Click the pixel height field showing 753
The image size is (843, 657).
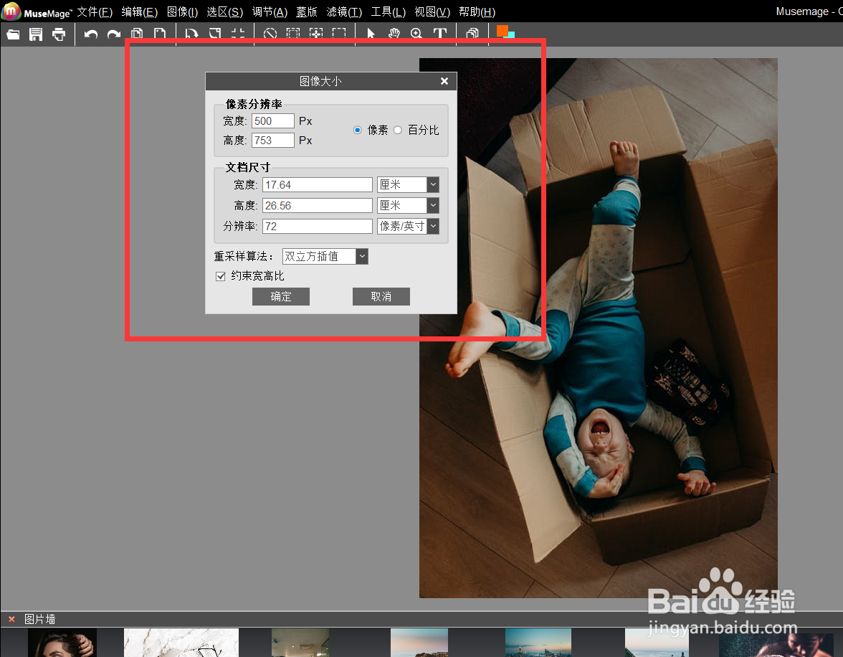(x=273, y=141)
